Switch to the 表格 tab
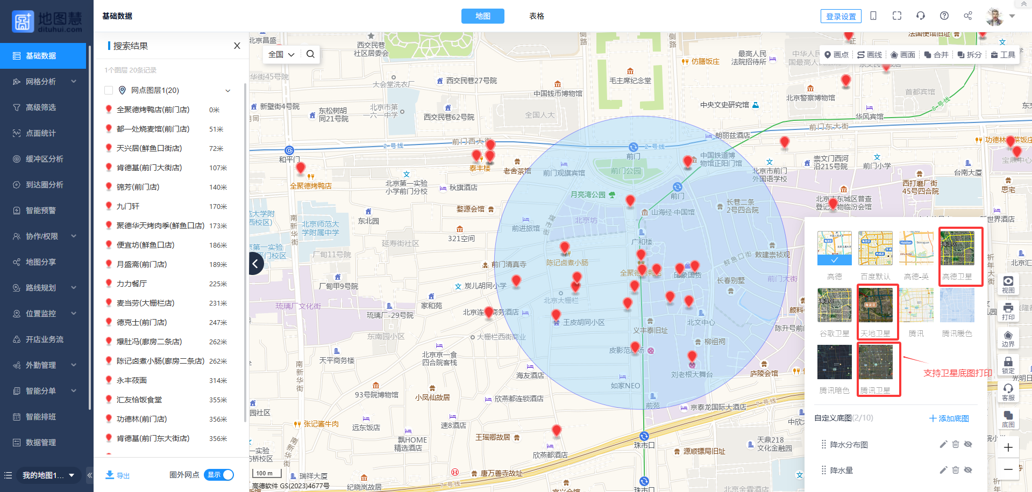This screenshot has height=492, width=1032. click(x=536, y=16)
